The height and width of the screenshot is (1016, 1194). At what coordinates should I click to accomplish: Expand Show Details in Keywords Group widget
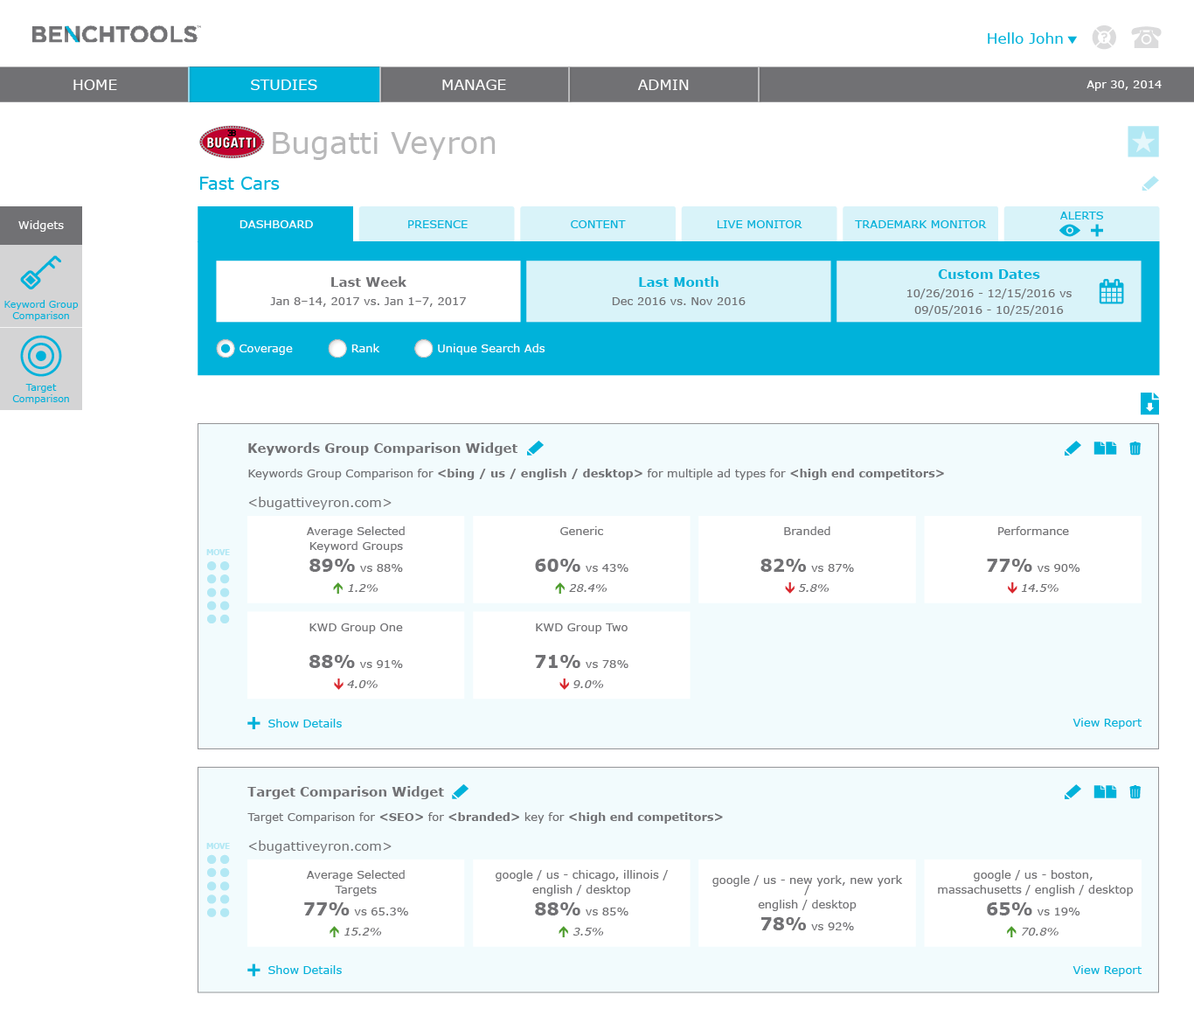[295, 723]
